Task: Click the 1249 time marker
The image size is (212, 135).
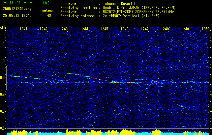Action: pos(185,29)
